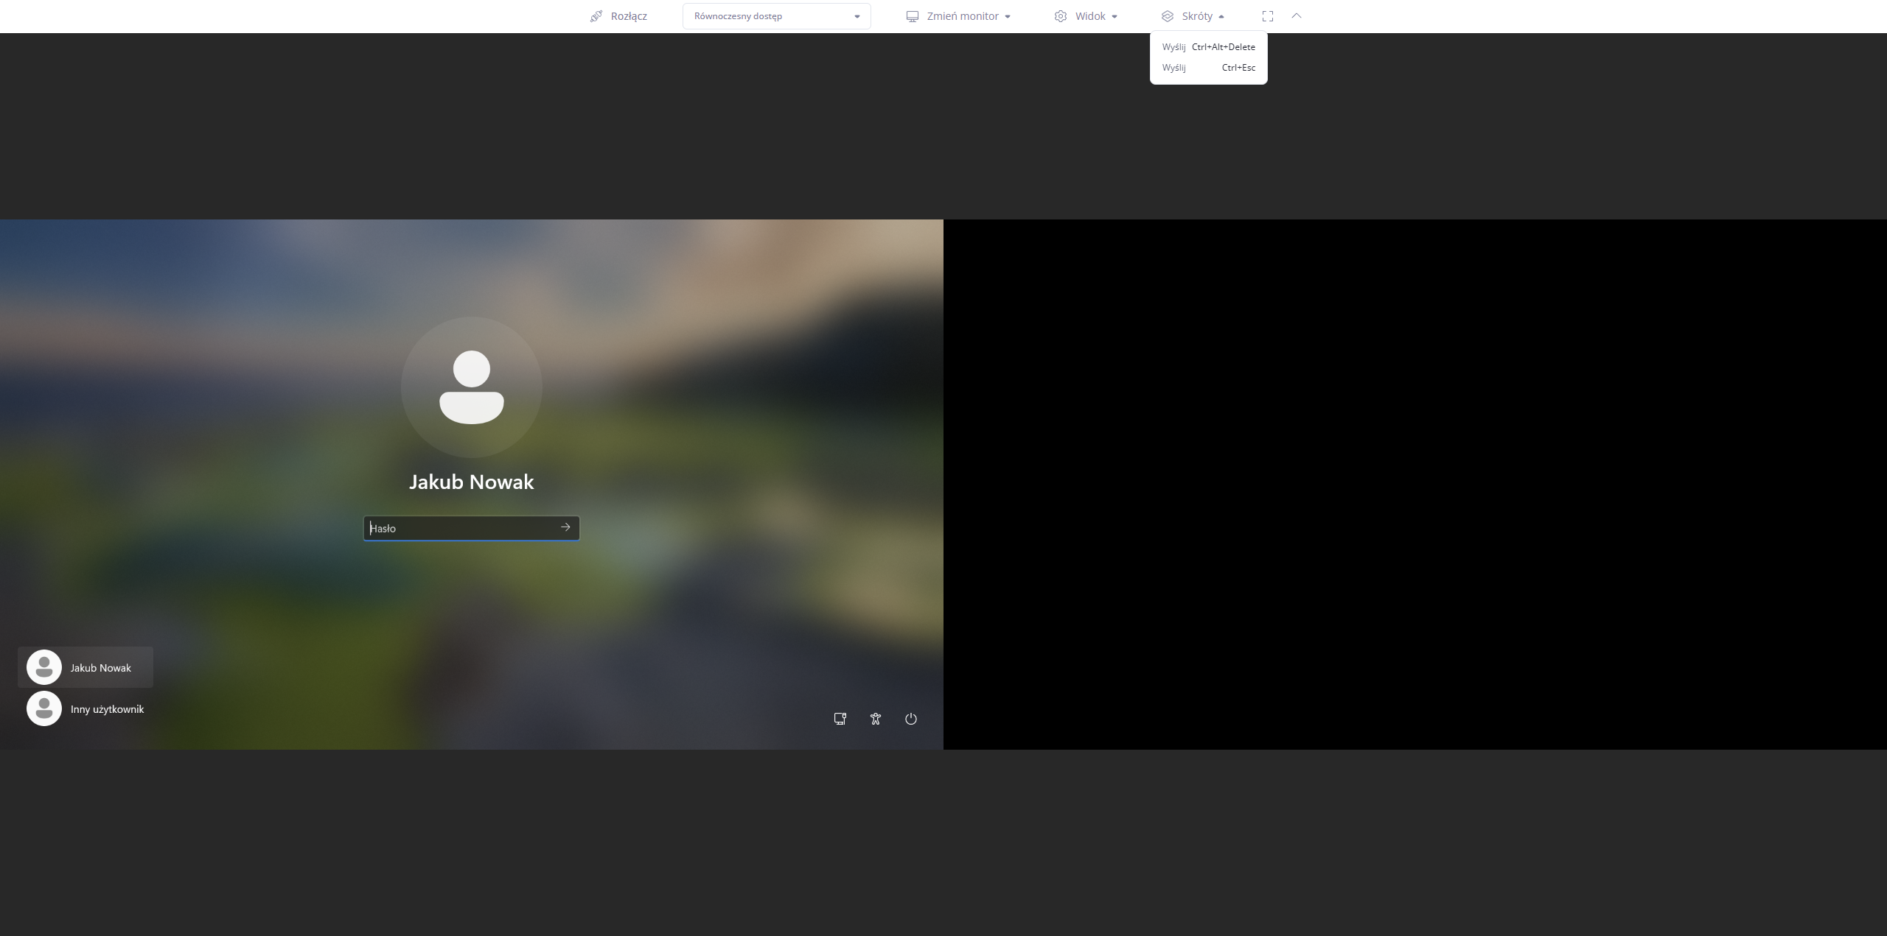Image resolution: width=1887 pixels, height=936 pixels.
Task: Click the Skróty layers icon
Action: (1167, 16)
